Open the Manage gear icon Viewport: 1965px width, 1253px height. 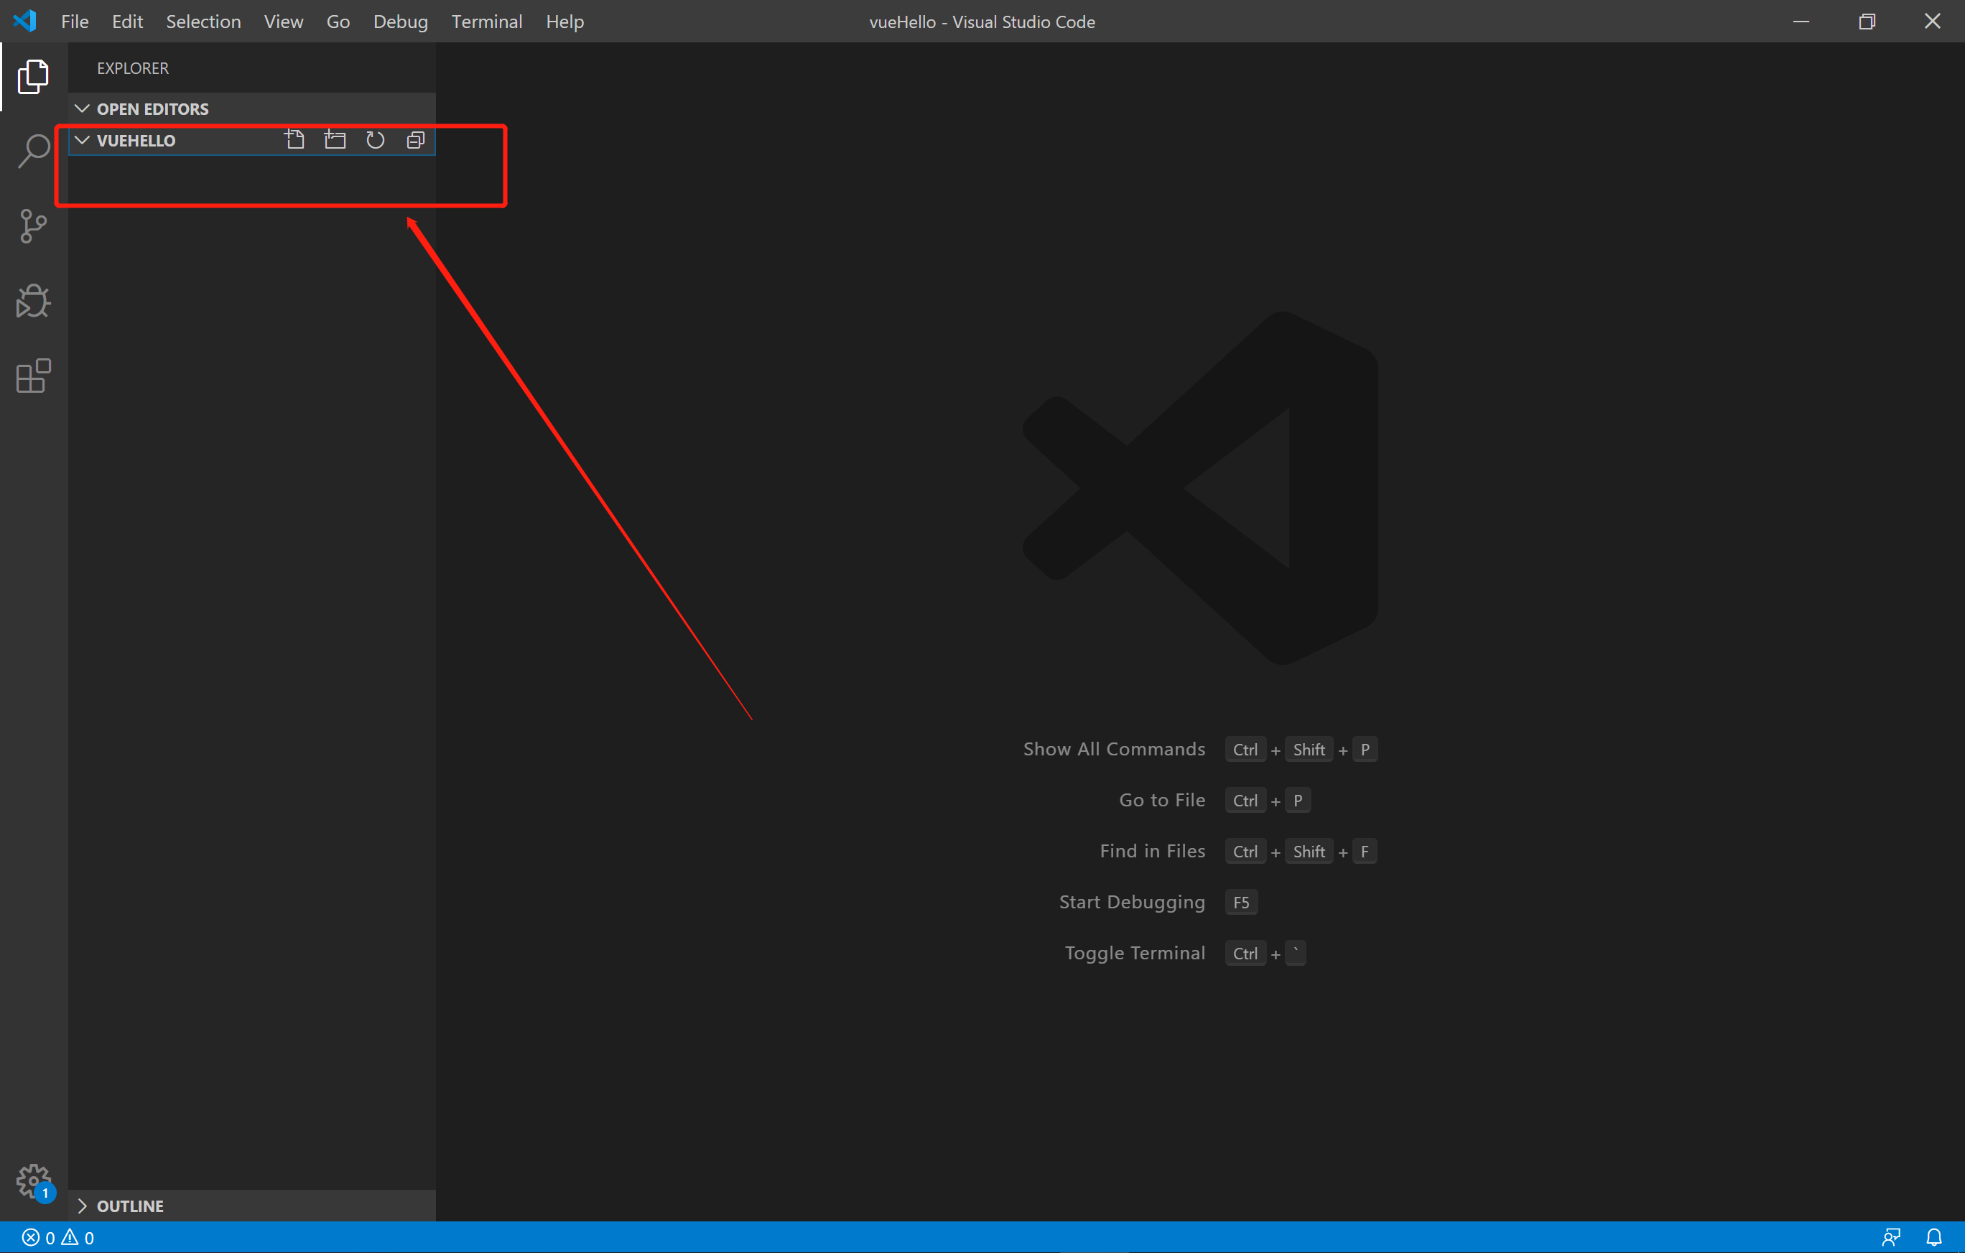[34, 1181]
